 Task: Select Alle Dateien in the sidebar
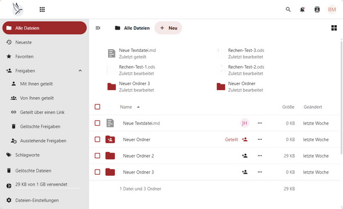45,28
